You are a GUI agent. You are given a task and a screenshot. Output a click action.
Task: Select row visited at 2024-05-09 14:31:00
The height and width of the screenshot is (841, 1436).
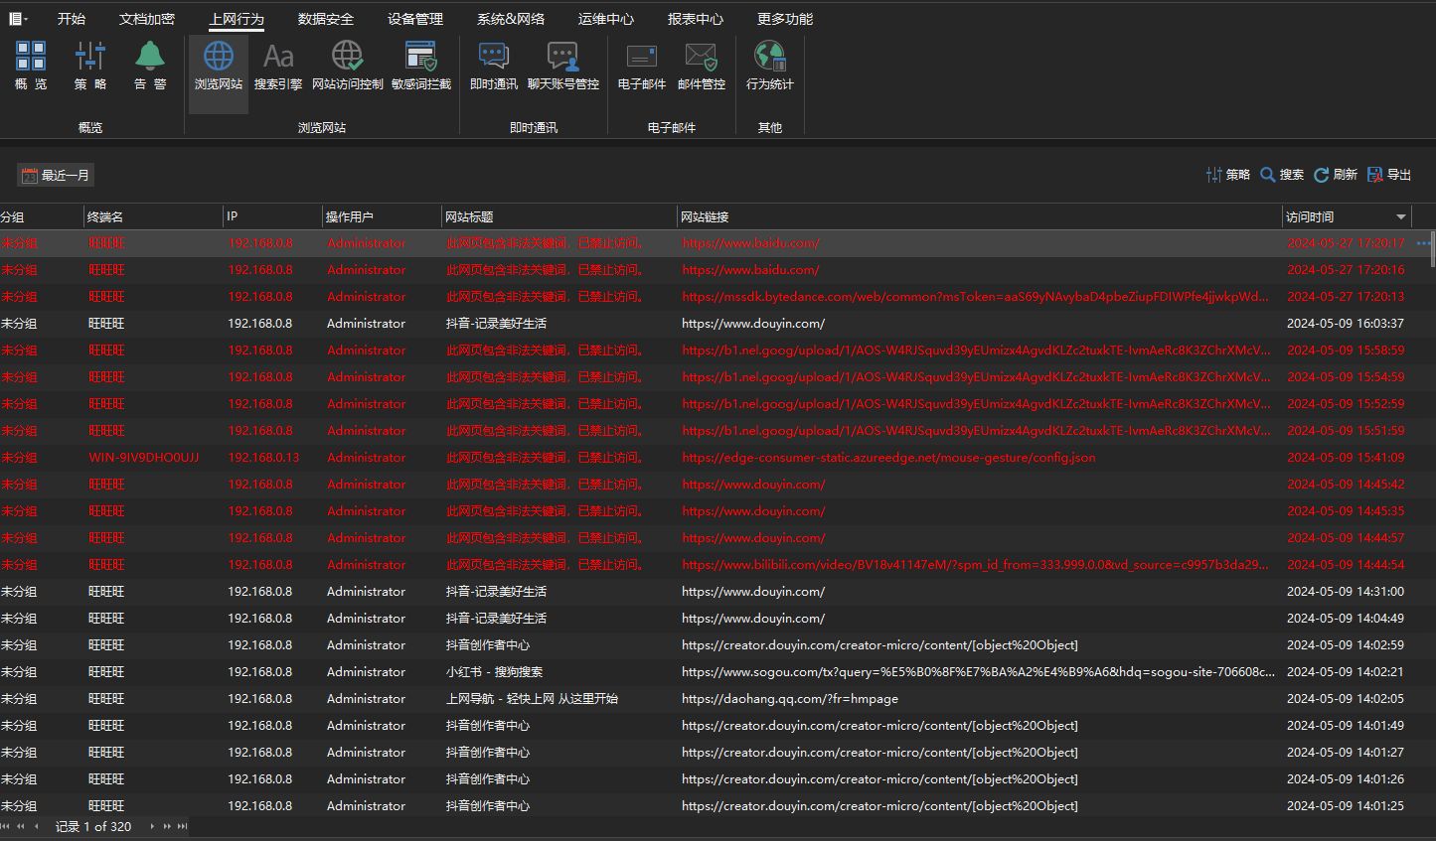click(x=716, y=592)
